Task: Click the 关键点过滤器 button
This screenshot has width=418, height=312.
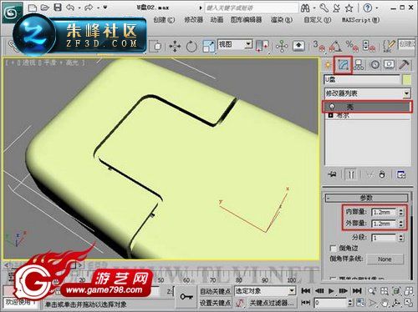Action: pyautogui.click(x=271, y=303)
